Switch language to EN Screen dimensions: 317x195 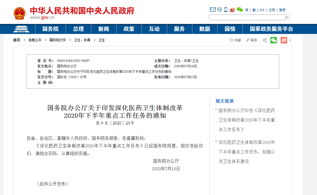tap(262, 10)
